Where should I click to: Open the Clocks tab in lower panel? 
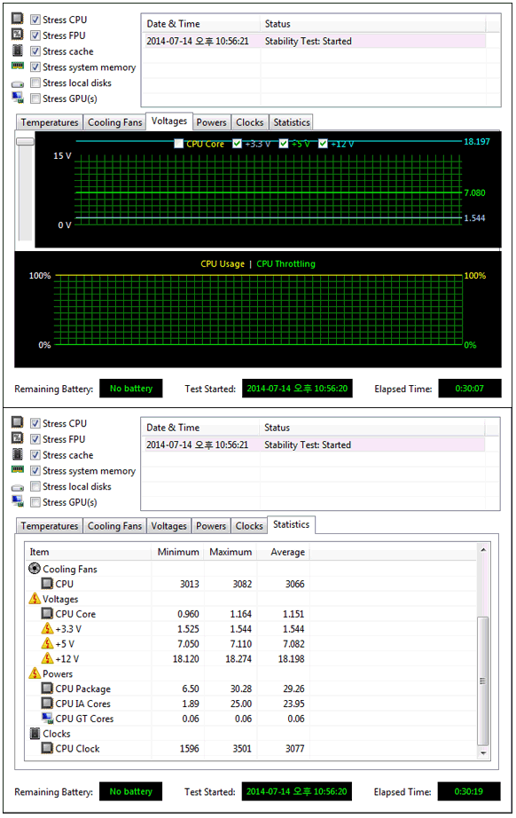[x=249, y=526]
